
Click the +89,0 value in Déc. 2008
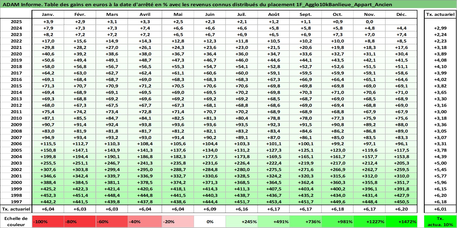click(x=401, y=131)
